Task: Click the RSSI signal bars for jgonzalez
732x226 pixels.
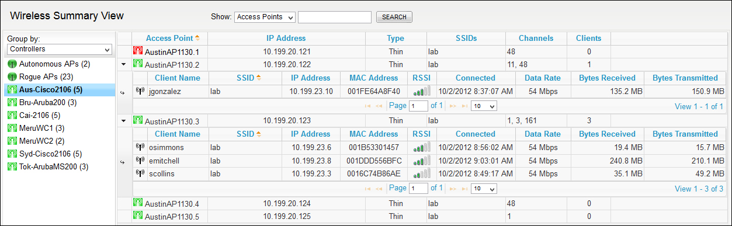Action: click(421, 91)
